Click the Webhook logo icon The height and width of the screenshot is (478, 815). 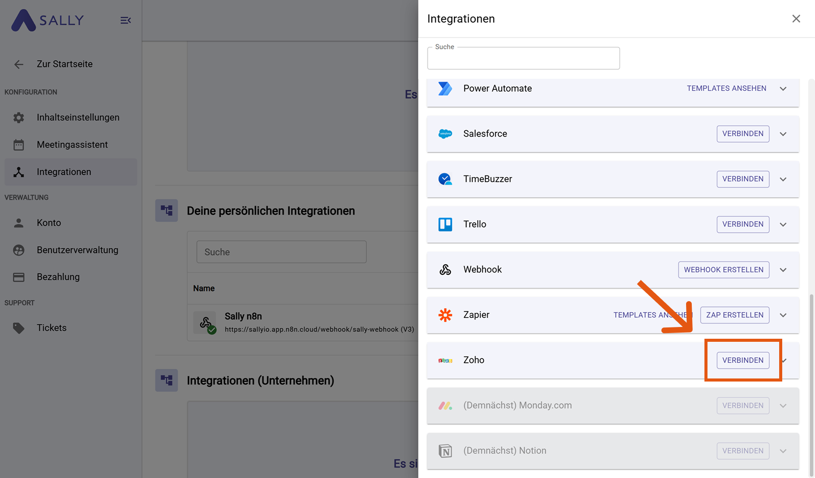tap(445, 270)
